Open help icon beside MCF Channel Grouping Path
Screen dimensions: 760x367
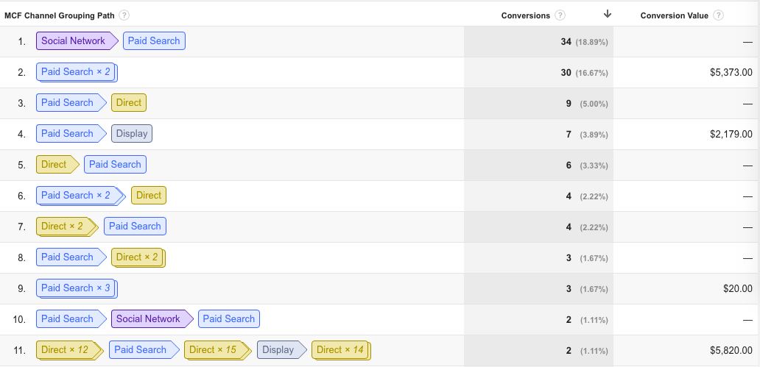[124, 15]
